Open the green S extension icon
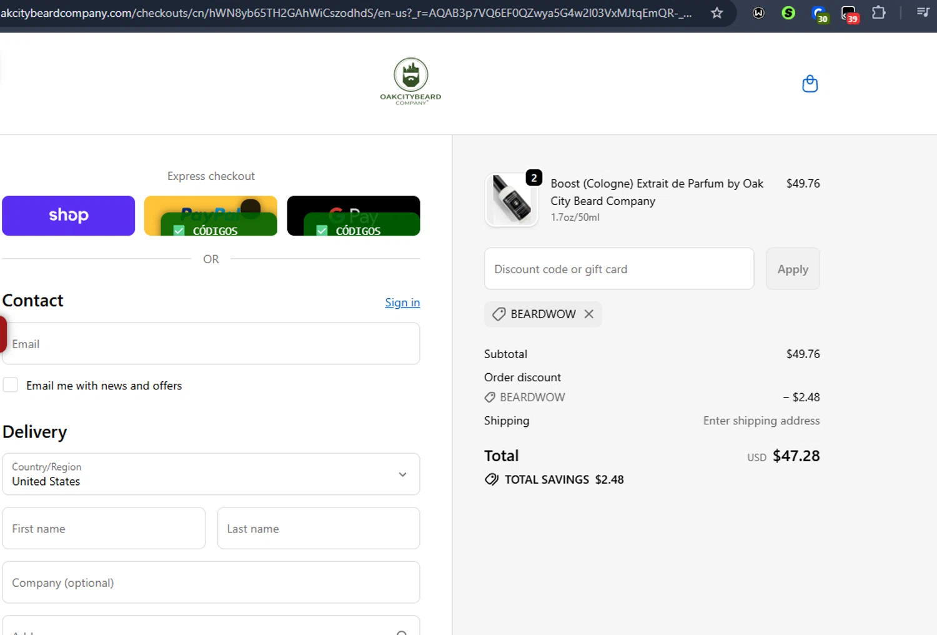This screenshot has height=635, width=937. (788, 12)
